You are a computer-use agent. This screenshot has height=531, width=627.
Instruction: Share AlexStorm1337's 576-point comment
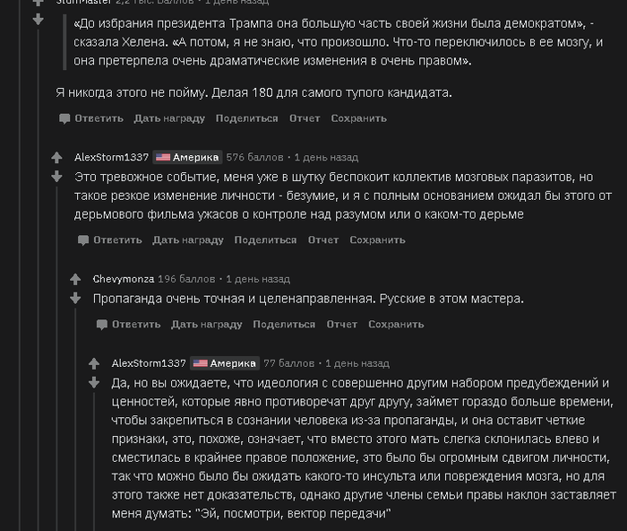[x=265, y=240]
